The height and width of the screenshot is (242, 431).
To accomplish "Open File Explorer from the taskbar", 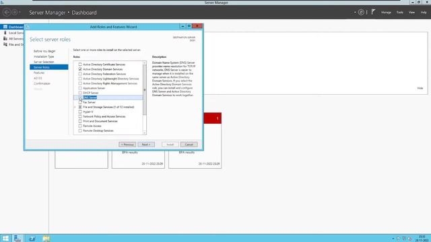I will [46, 238].
